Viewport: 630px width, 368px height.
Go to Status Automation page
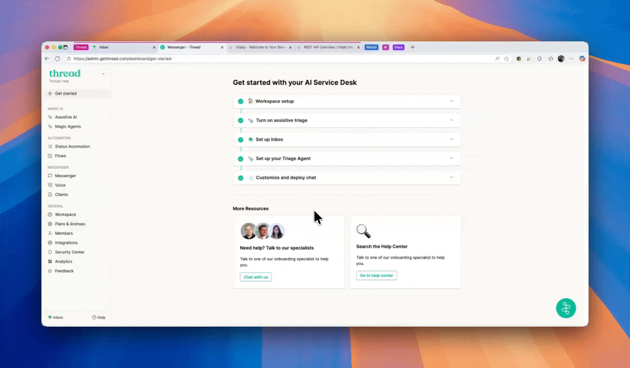click(x=72, y=146)
